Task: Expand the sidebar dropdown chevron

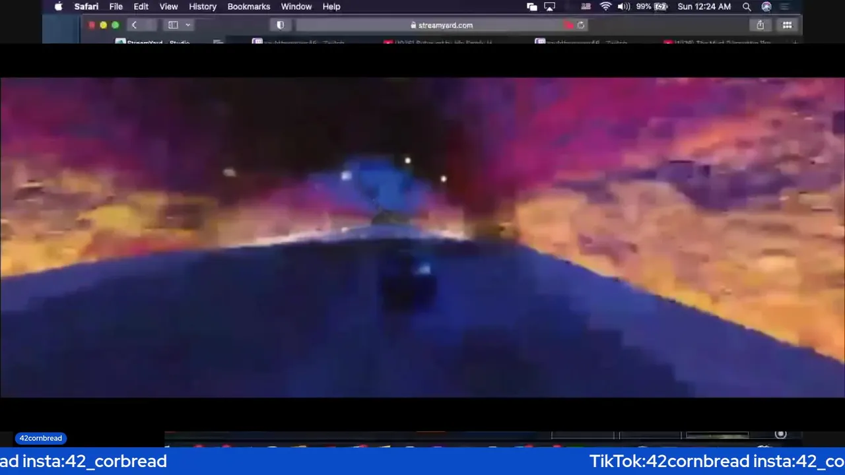Action: pos(188,25)
